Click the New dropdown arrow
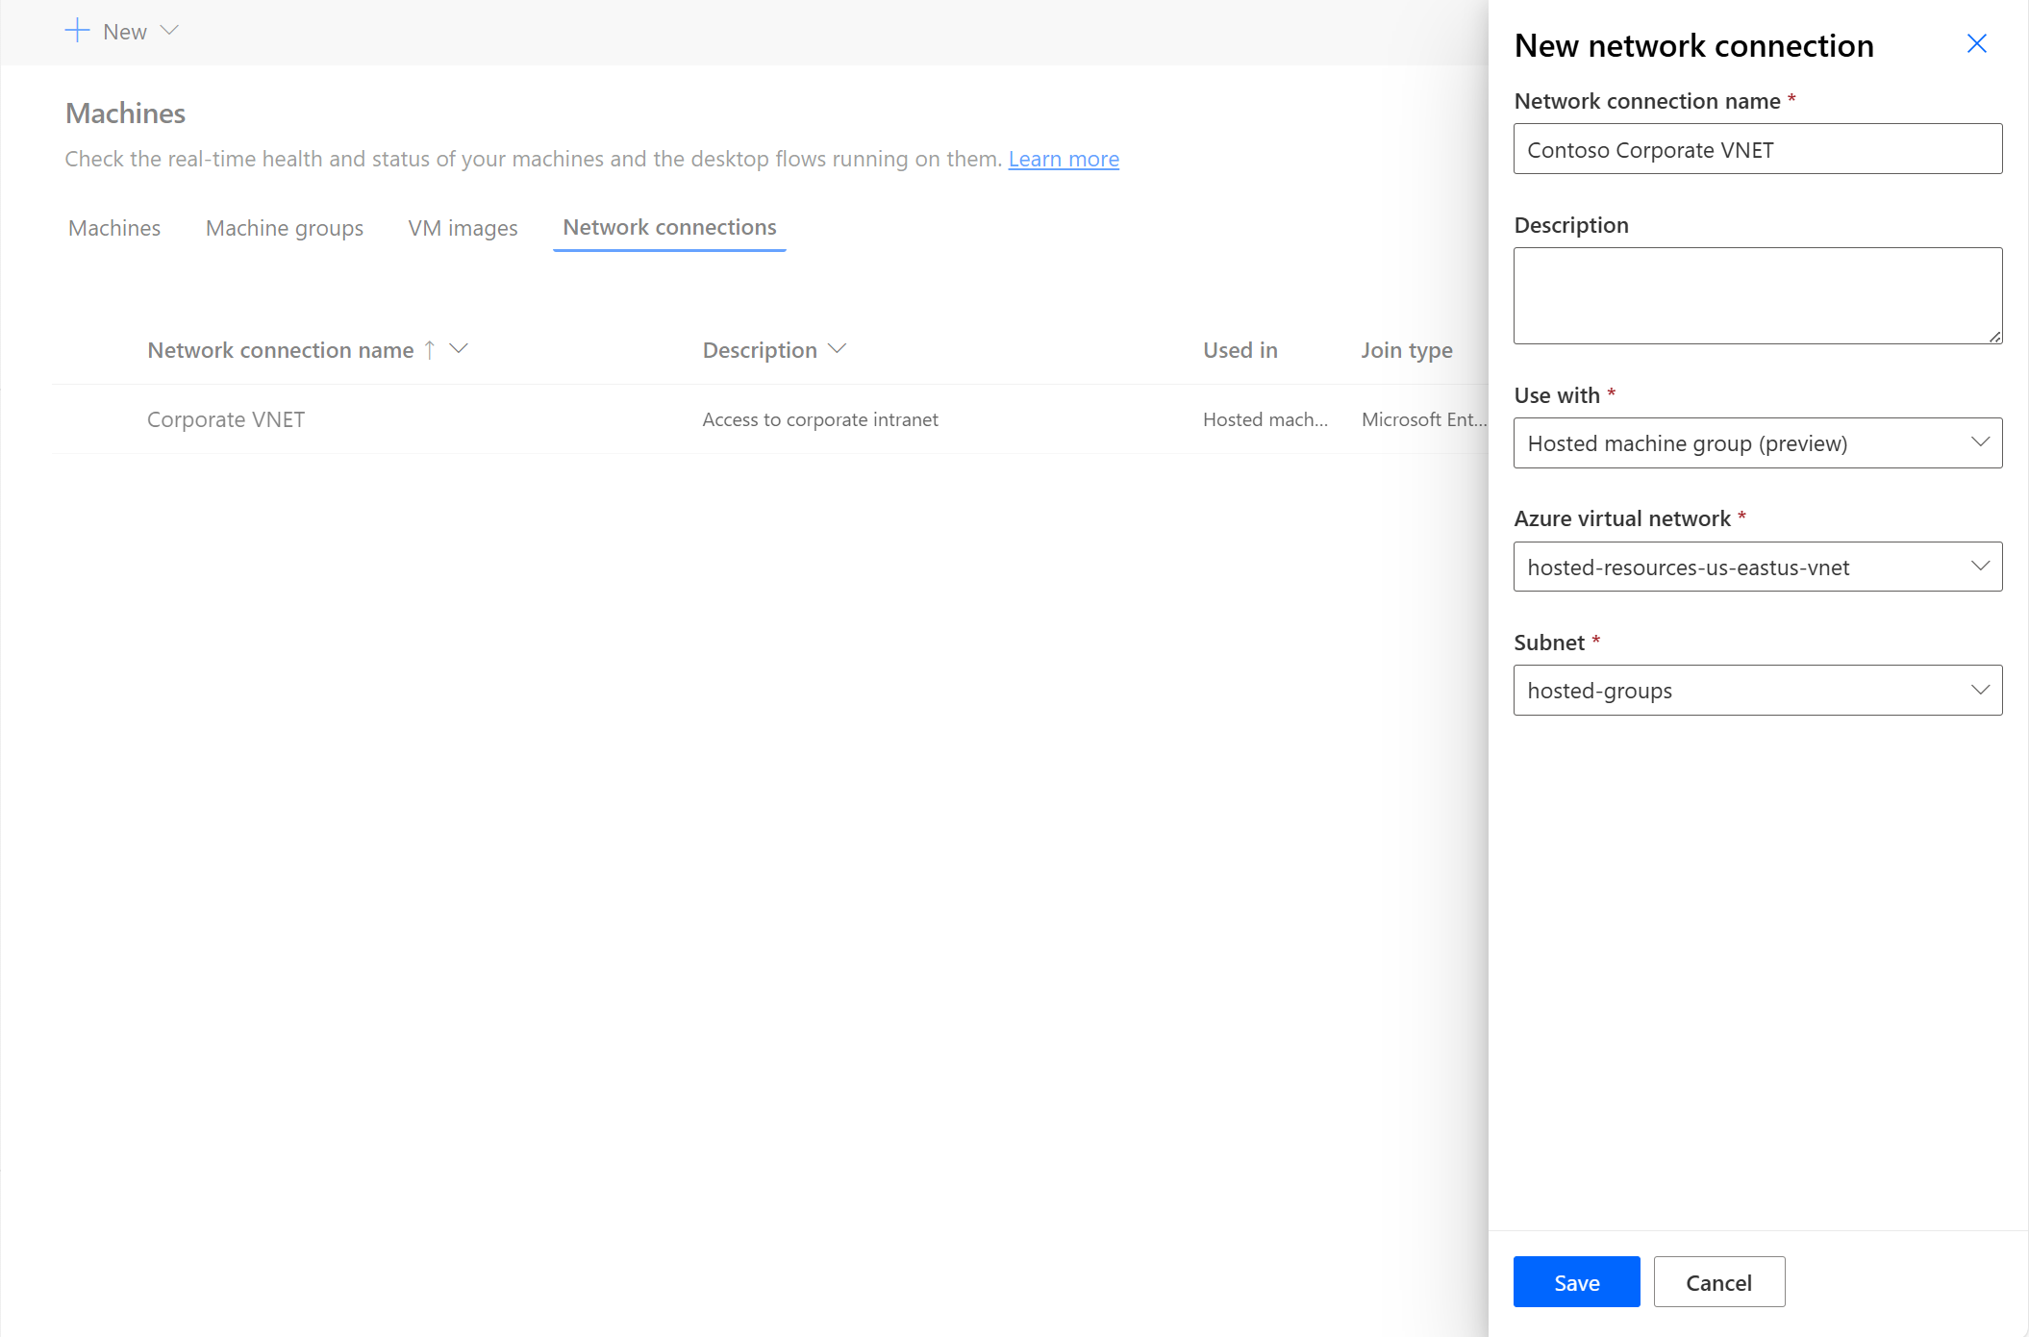The width and height of the screenshot is (2029, 1337). (168, 30)
